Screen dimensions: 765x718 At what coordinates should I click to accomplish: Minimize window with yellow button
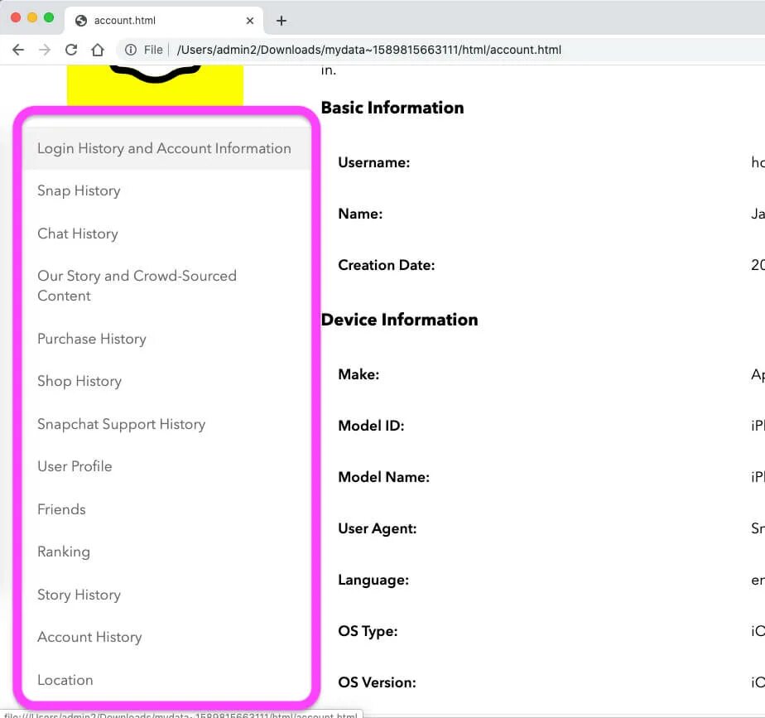[32, 17]
